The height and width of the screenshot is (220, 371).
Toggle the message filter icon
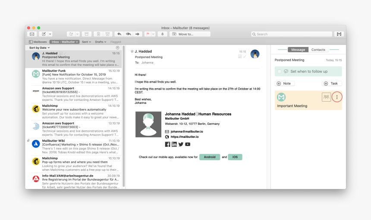(118, 48)
